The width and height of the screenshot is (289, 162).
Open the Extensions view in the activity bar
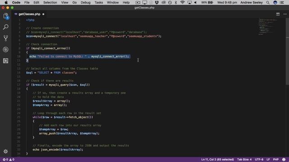(6, 61)
